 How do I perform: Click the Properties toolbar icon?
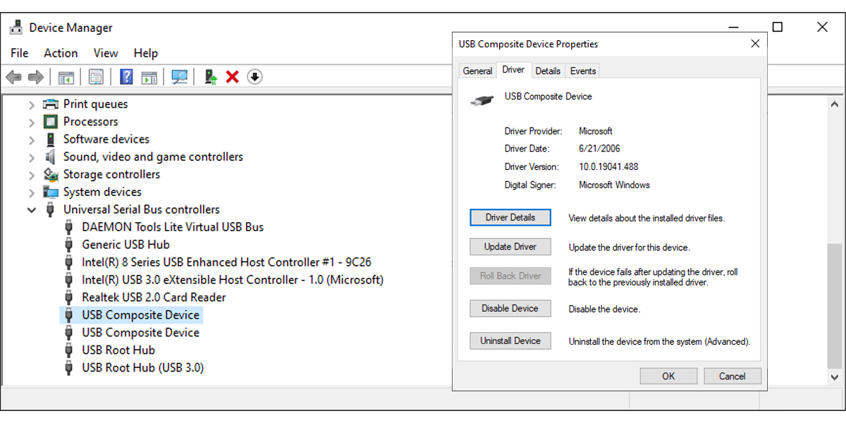pos(95,76)
